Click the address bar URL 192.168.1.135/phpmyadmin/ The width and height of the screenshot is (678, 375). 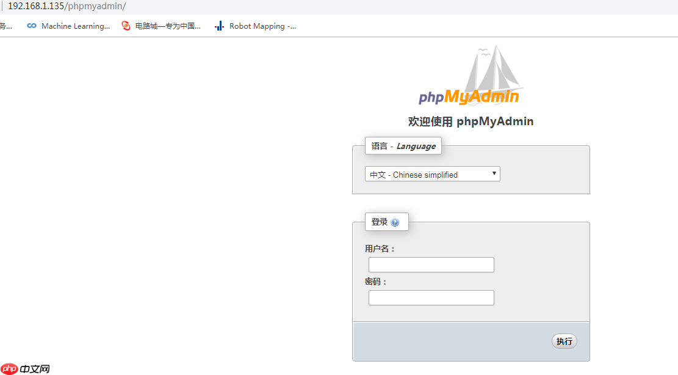67,6
